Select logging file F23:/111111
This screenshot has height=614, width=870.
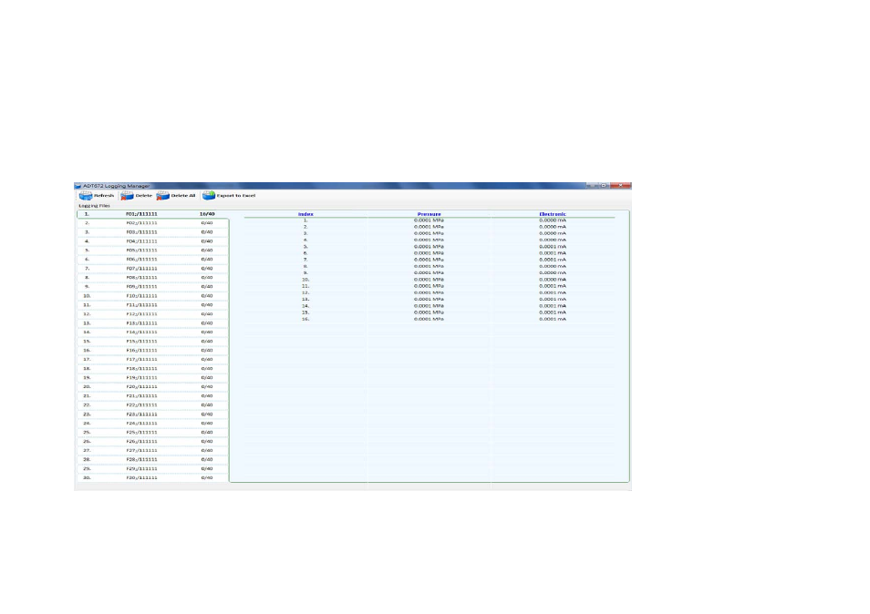pyautogui.click(x=152, y=414)
